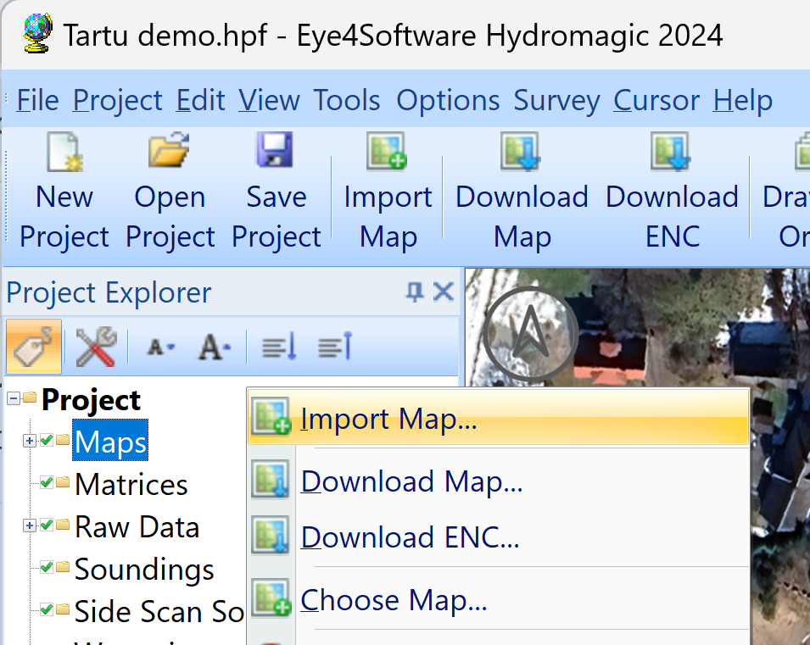
Task: Click the Import Map icon in context menu
Action: click(x=271, y=416)
